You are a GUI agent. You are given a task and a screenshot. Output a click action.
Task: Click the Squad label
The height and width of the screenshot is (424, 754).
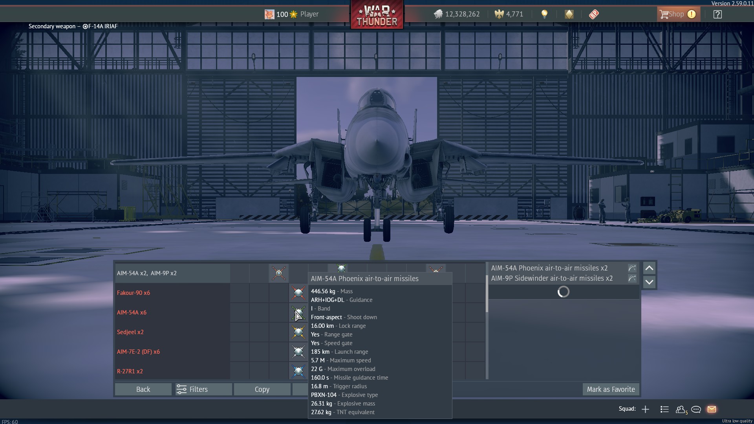(627, 409)
